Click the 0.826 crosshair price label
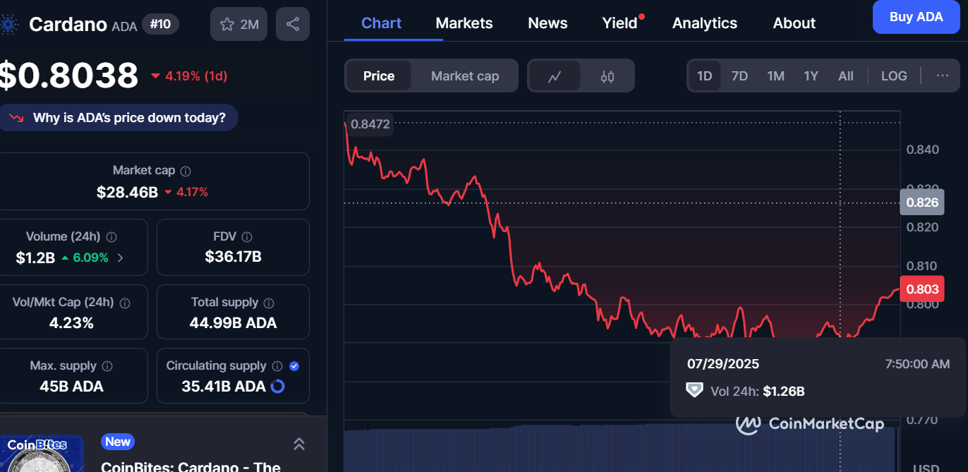 (x=922, y=202)
